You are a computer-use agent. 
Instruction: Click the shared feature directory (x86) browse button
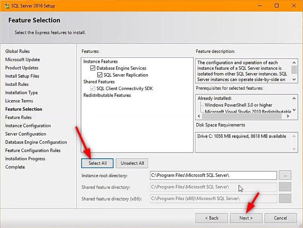(x=285, y=199)
